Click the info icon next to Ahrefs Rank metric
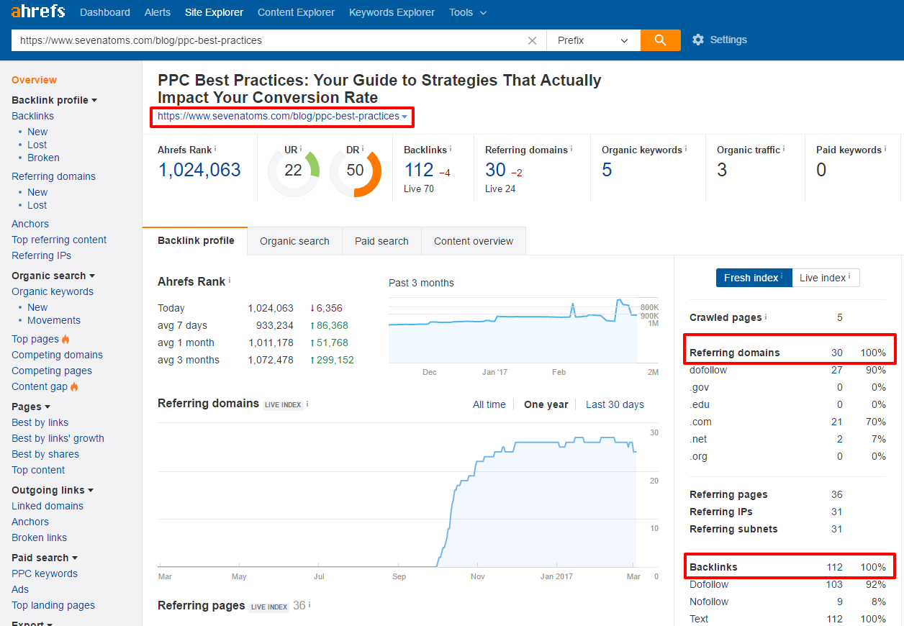This screenshot has height=626, width=904. 215,149
